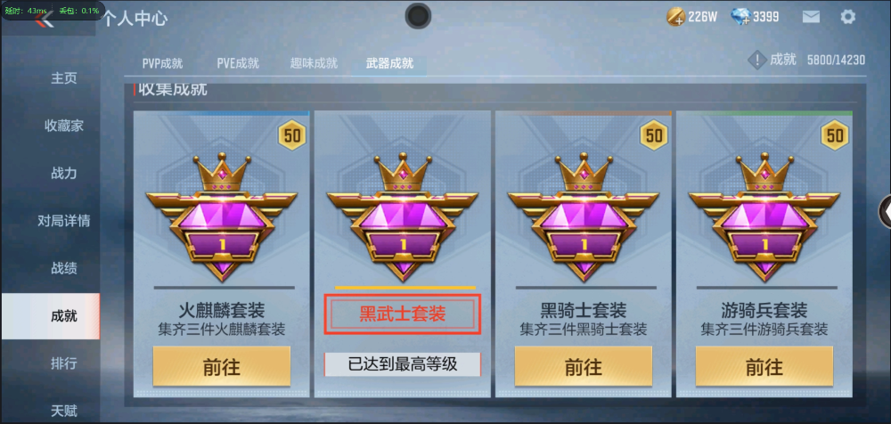The height and width of the screenshot is (424, 891).
Task: Switch to the 趣味成就 tab
Action: [x=314, y=63]
